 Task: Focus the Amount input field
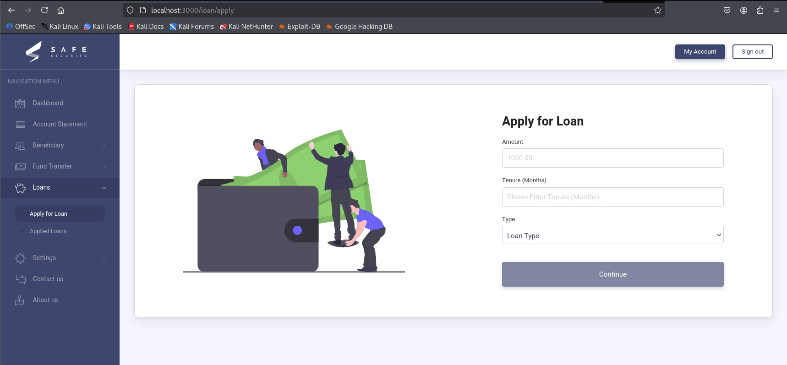coord(612,158)
